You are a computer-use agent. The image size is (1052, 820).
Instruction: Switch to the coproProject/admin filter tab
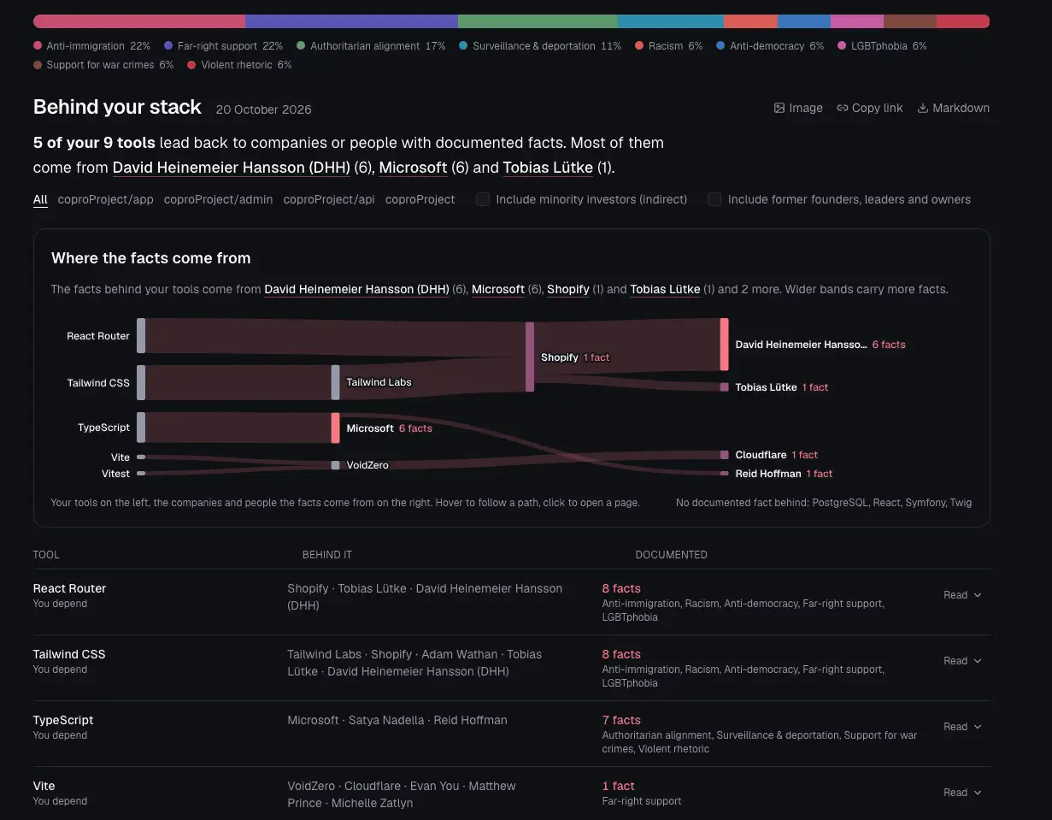(x=219, y=199)
